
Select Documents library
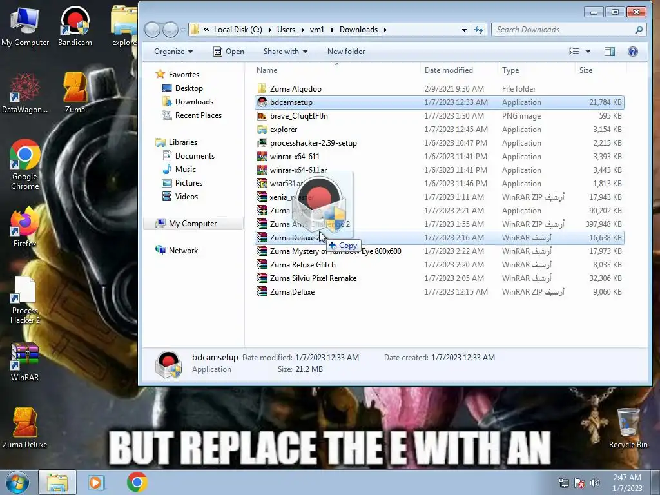(x=189, y=156)
